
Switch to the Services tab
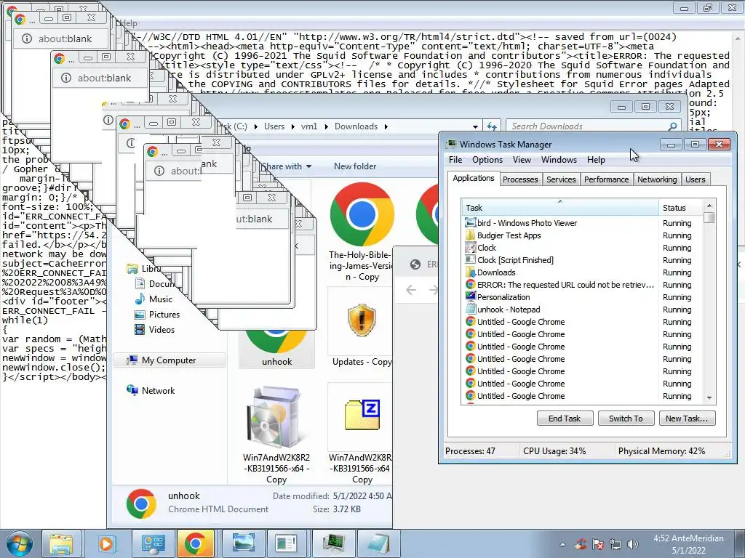click(x=561, y=179)
